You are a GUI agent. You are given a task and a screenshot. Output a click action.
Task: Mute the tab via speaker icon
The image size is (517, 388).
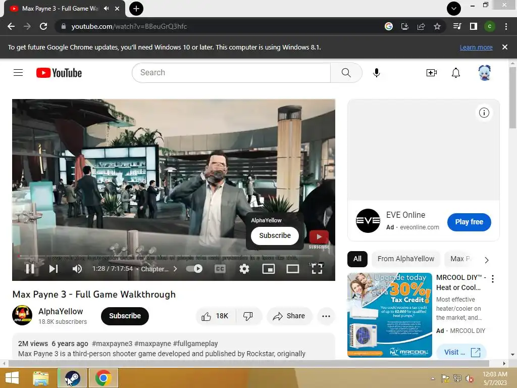[106, 9]
